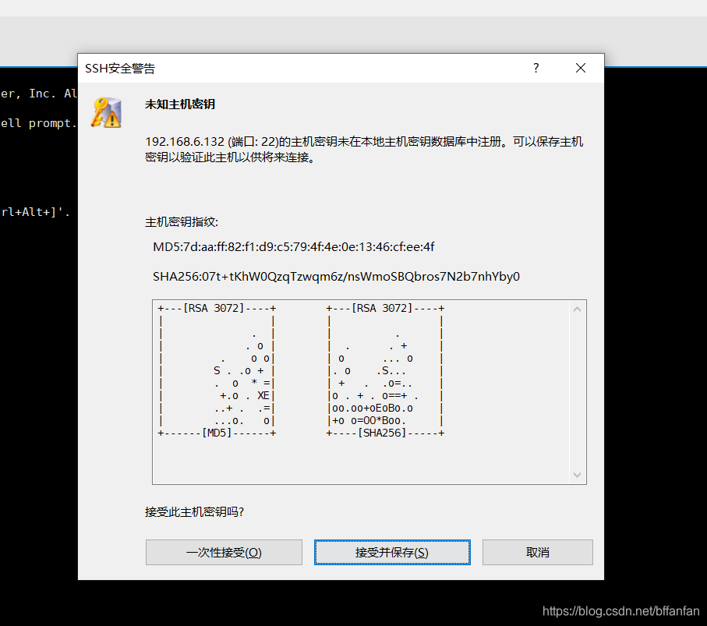Screen dimensions: 707x626
Task: Click the scrollbar down arrow
Action: pyautogui.click(x=578, y=474)
